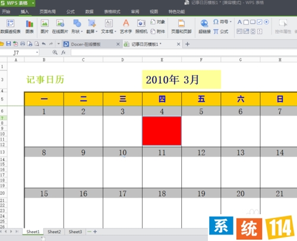The width and height of the screenshot is (297, 241).
Task: Click the last sheet navigation arrow
Action: 17,231
